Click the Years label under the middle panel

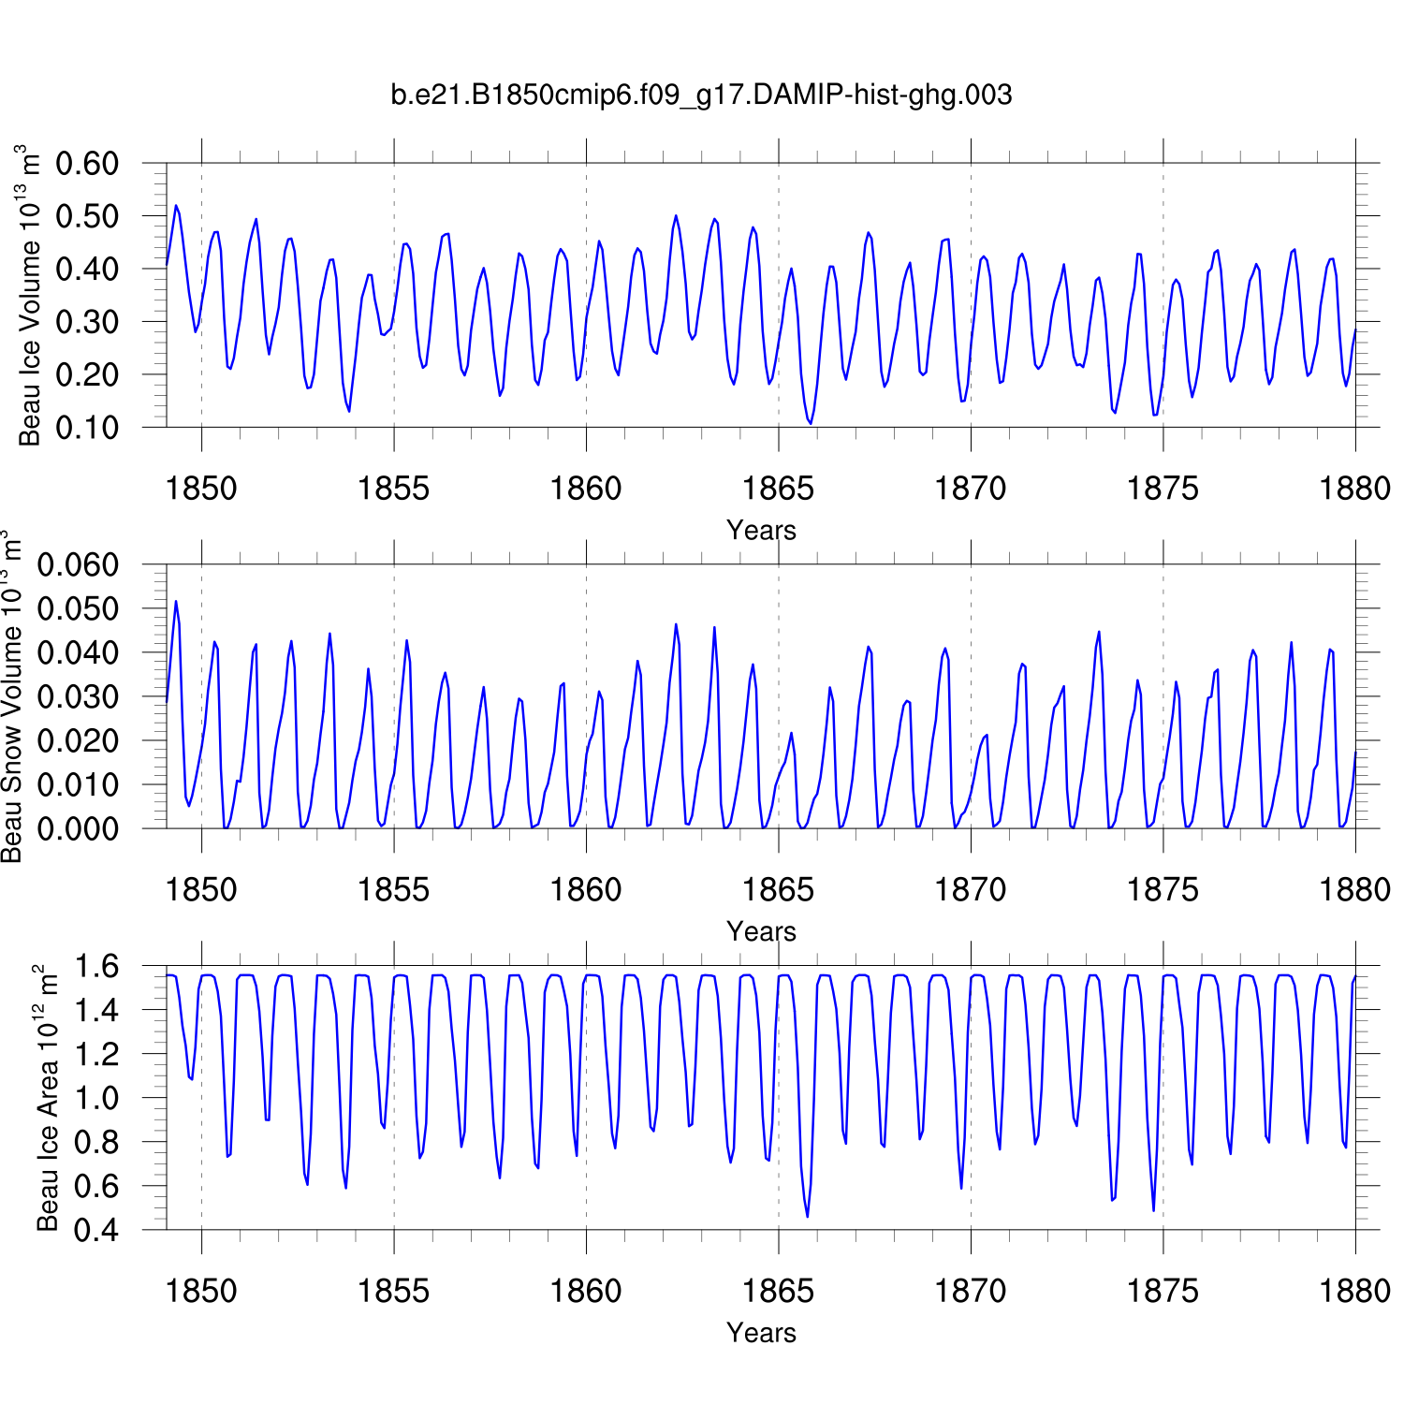(x=761, y=931)
